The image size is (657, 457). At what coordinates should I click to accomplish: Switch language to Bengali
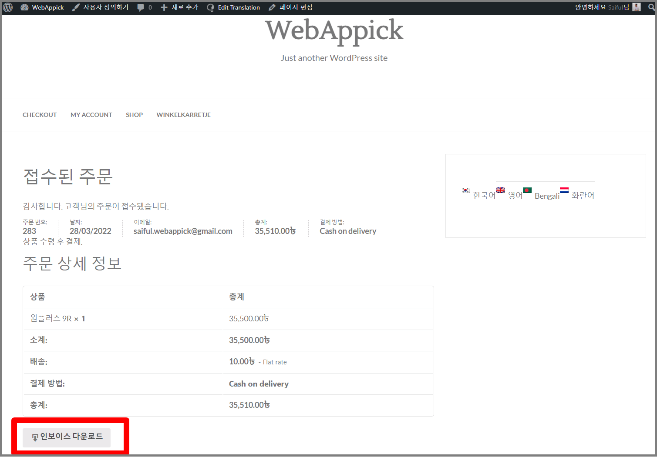point(547,196)
